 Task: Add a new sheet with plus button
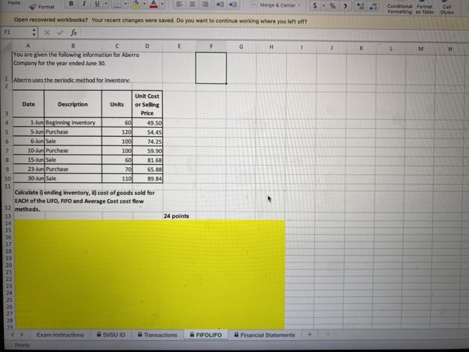point(310,335)
